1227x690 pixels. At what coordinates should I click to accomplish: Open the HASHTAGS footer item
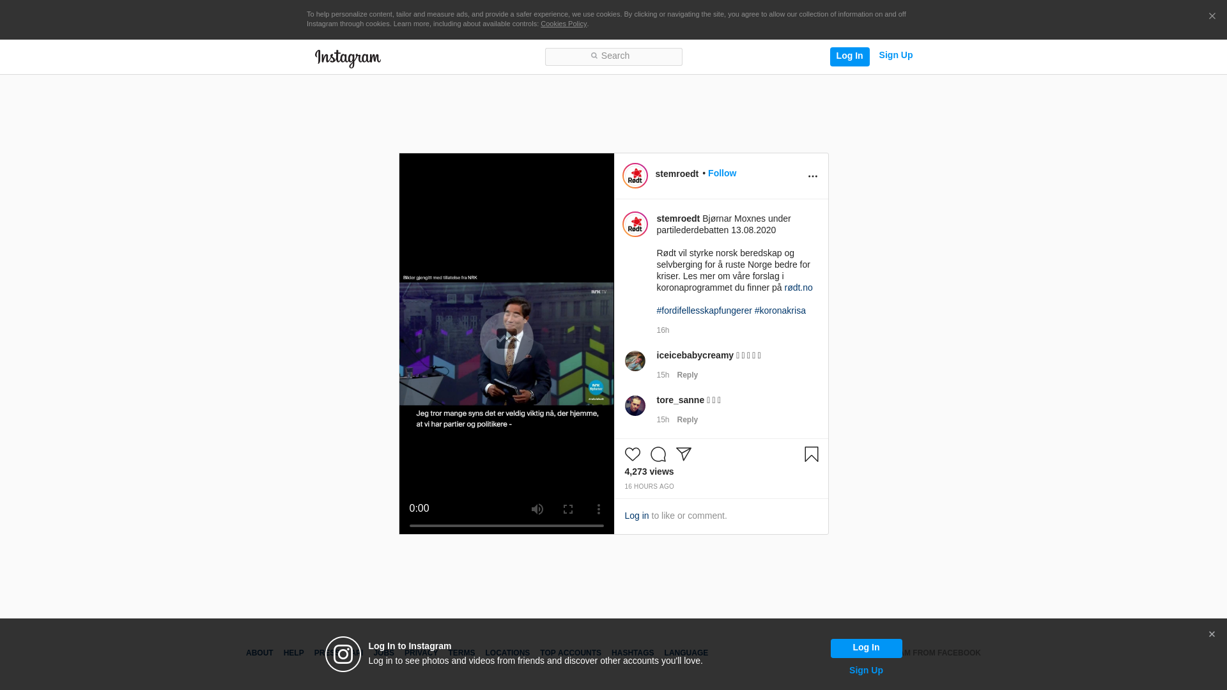632,653
